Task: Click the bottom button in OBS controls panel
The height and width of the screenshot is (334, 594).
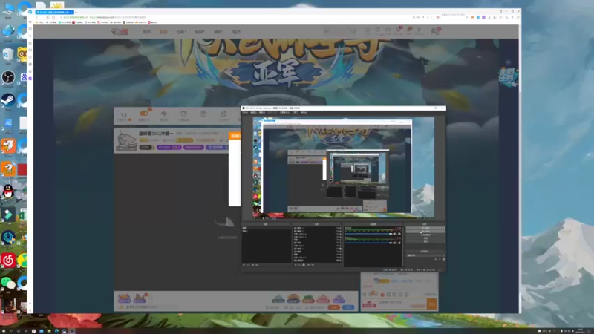Action: pos(425,242)
